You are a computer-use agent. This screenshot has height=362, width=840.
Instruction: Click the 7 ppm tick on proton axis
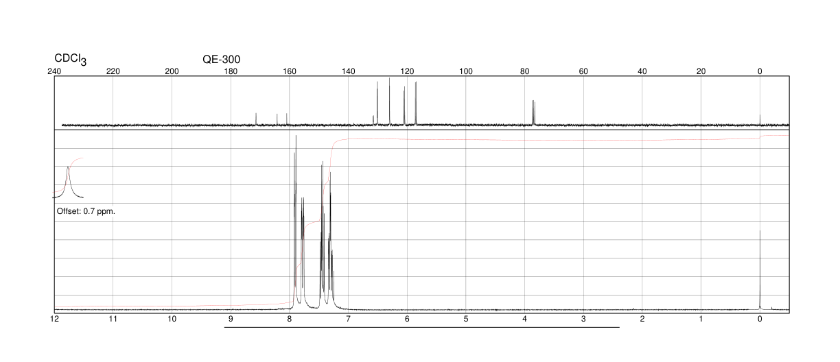(348, 319)
